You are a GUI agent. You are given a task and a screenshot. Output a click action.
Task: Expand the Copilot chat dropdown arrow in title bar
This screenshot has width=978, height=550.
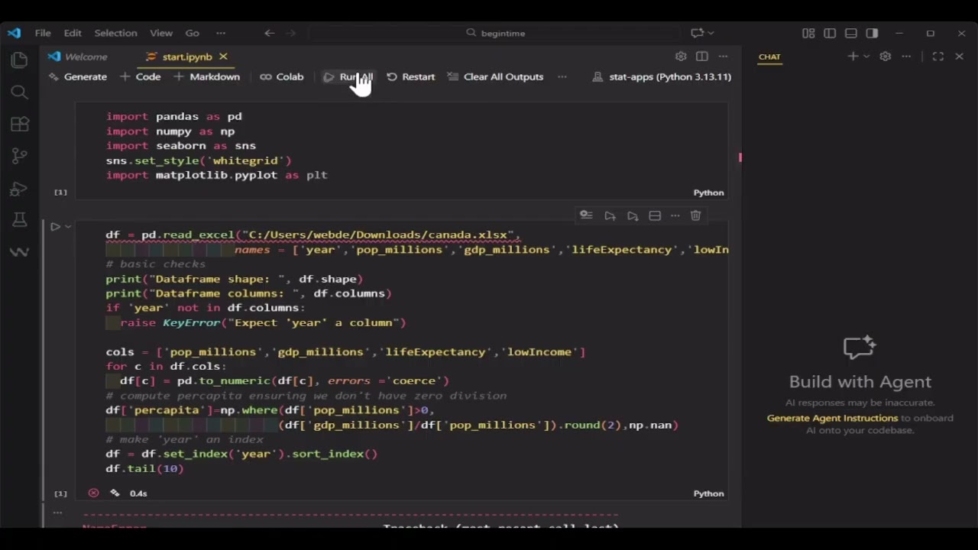(711, 33)
